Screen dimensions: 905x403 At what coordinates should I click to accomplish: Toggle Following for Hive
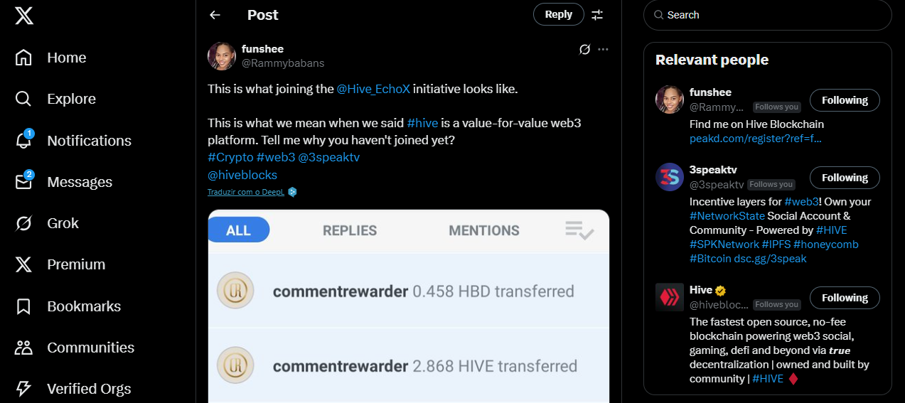click(x=845, y=298)
